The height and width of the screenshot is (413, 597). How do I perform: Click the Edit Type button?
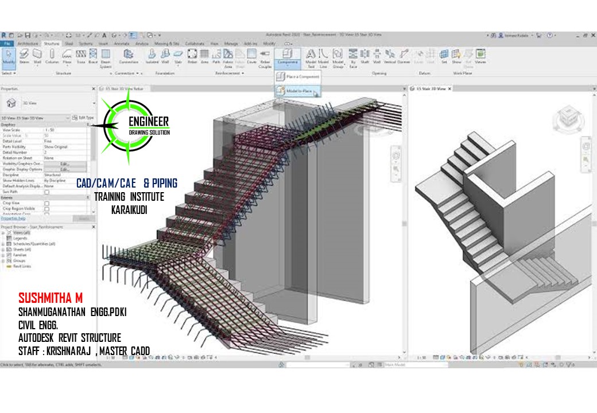coord(83,118)
